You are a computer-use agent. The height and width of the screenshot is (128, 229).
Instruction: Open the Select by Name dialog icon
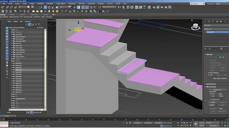(x=33, y=7)
